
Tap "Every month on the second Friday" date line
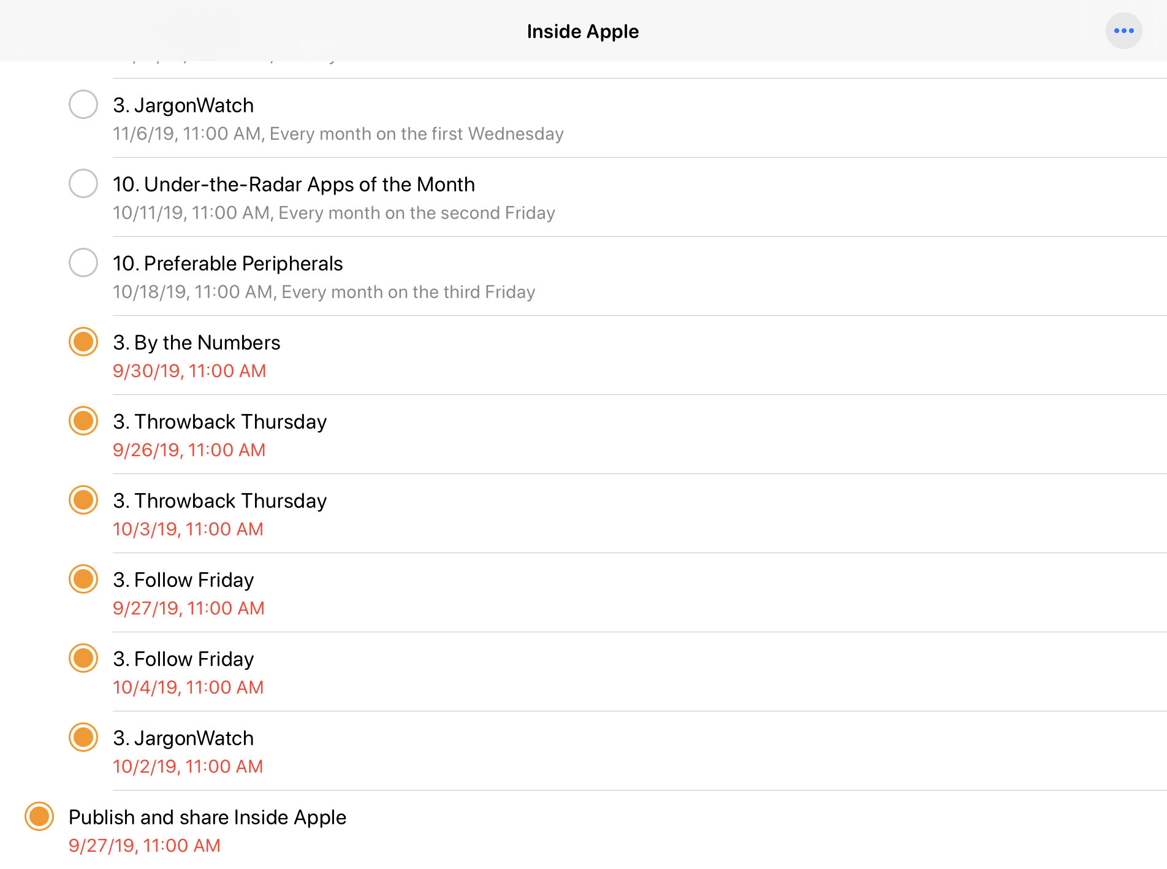click(334, 213)
